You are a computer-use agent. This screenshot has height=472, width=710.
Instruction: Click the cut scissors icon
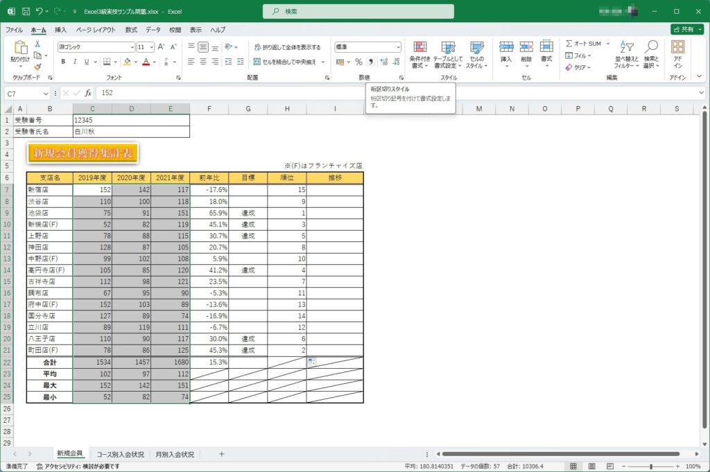tap(37, 44)
